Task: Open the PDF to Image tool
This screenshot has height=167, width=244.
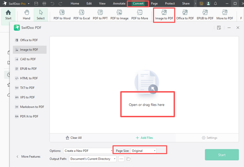Action: coord(120,15)
